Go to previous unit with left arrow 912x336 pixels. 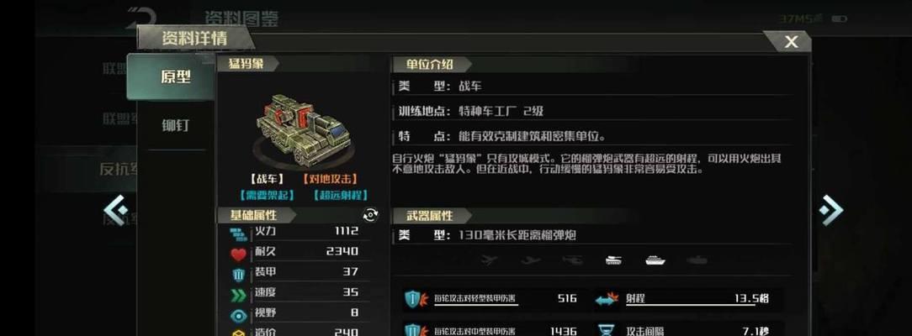pos(115,209)
